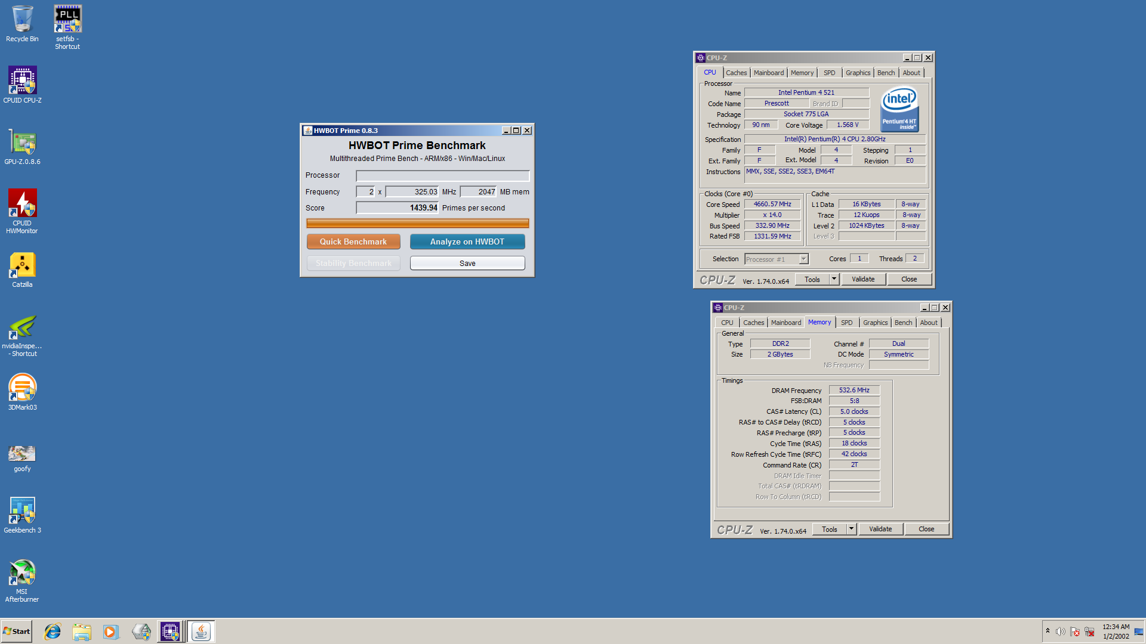The height and width of the screenshot is (644, 1146).
Task: Open Graphics tab in upper CPU-Z window
Action: click(x=858, y=73)
